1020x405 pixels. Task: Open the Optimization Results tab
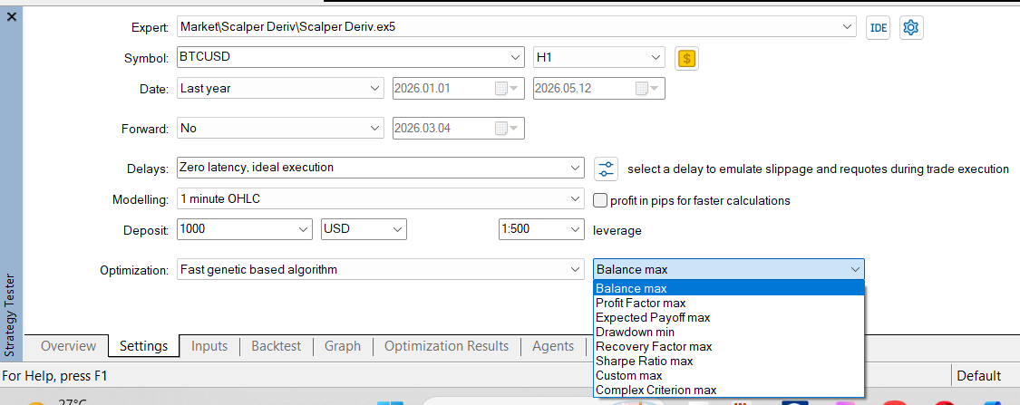click(x=446, y=346)
